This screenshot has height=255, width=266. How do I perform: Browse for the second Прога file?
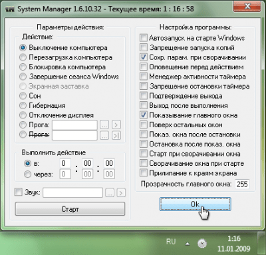click(x=104, y=135)
